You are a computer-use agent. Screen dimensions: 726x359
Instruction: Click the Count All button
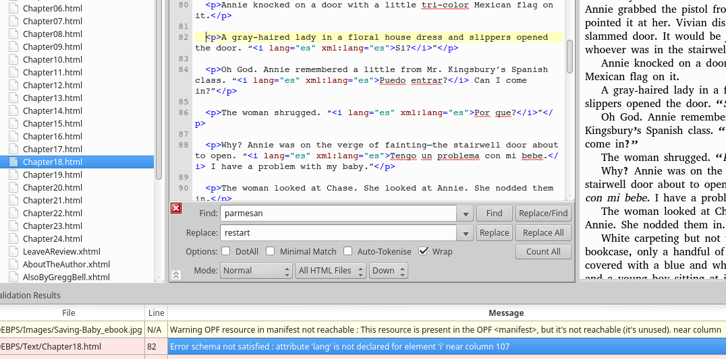click(543, 252)
